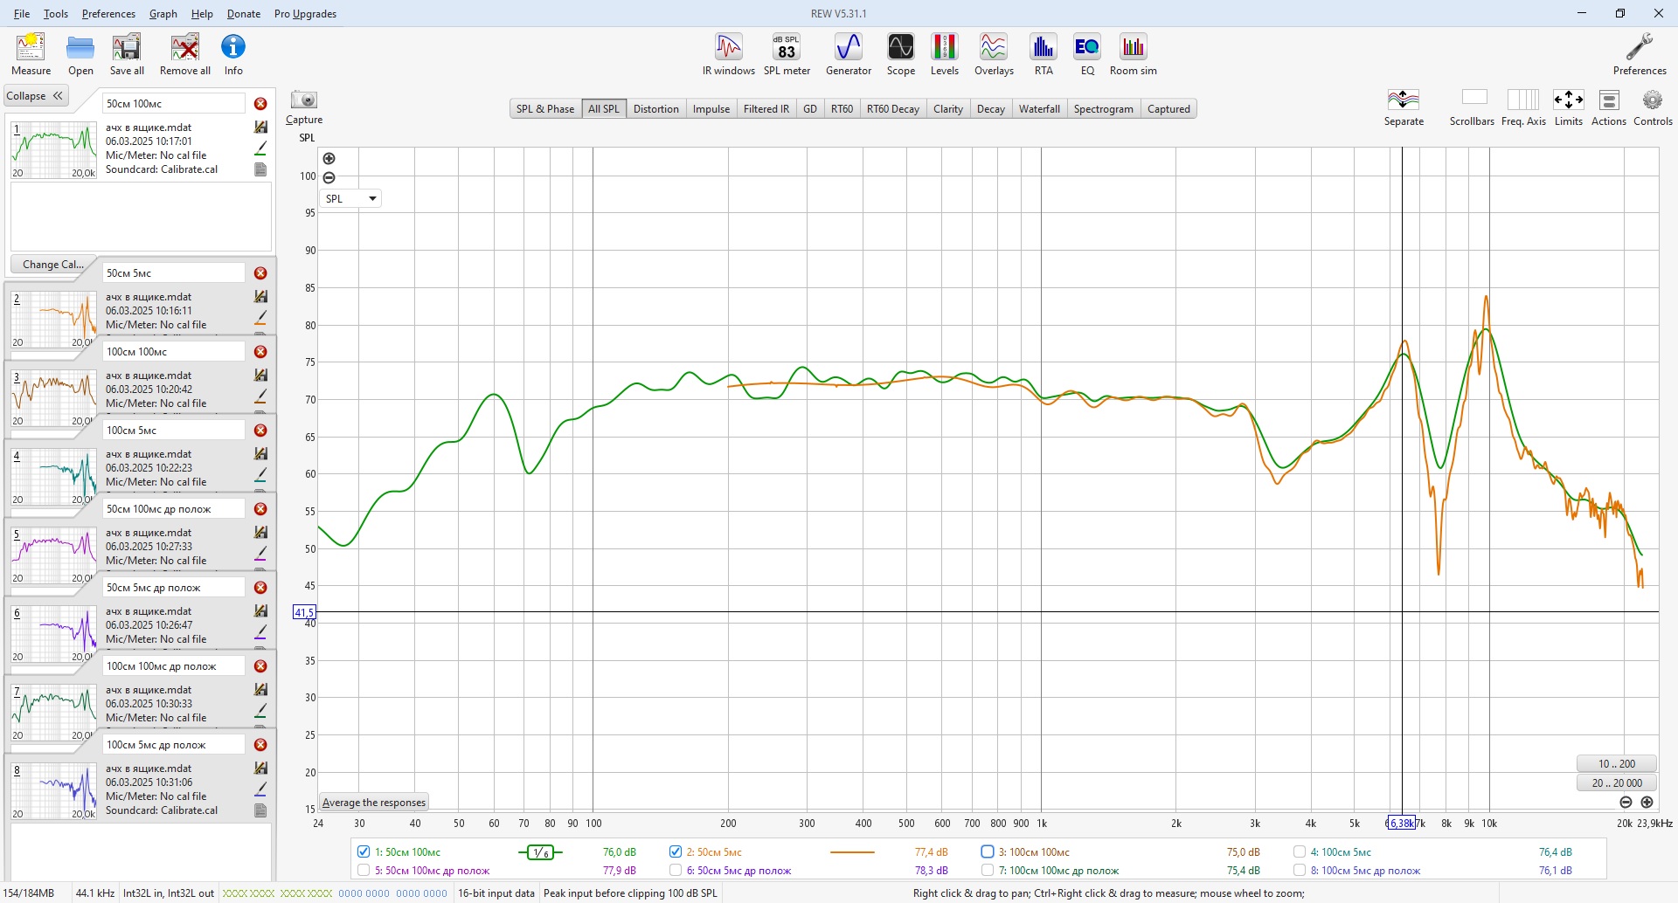Open Preferences via the wrench icon

1640,54
